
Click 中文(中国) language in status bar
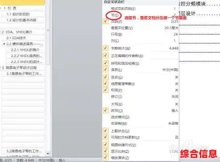46,160
